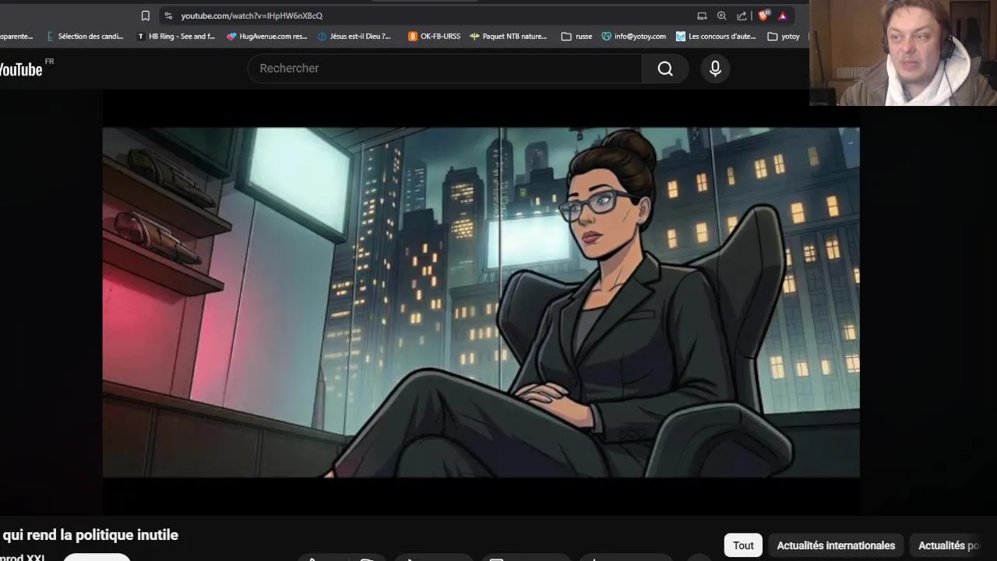This screenshot has height=561, width=997.
Task: Click the share page icon in the address bar
Action: pos(742,16)
